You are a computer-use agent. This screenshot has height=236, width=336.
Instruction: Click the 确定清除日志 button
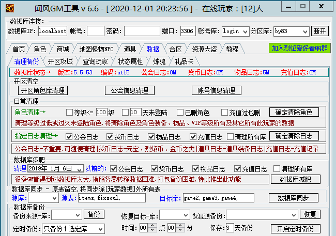pos(294,136)
